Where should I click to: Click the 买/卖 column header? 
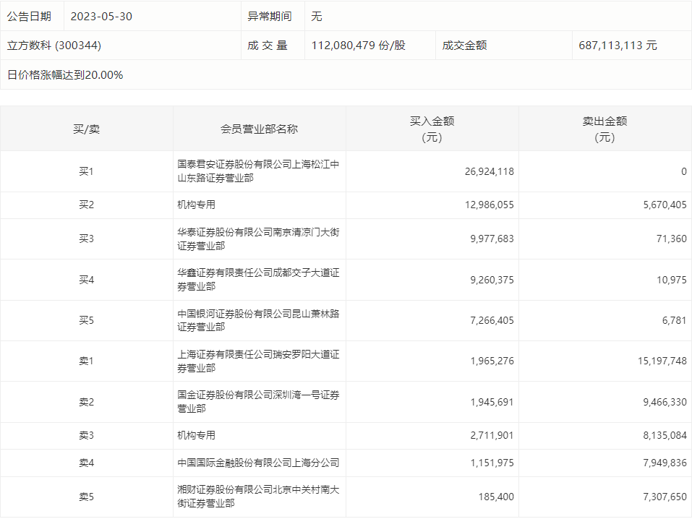pyautogui.click(x=87, y=129)
